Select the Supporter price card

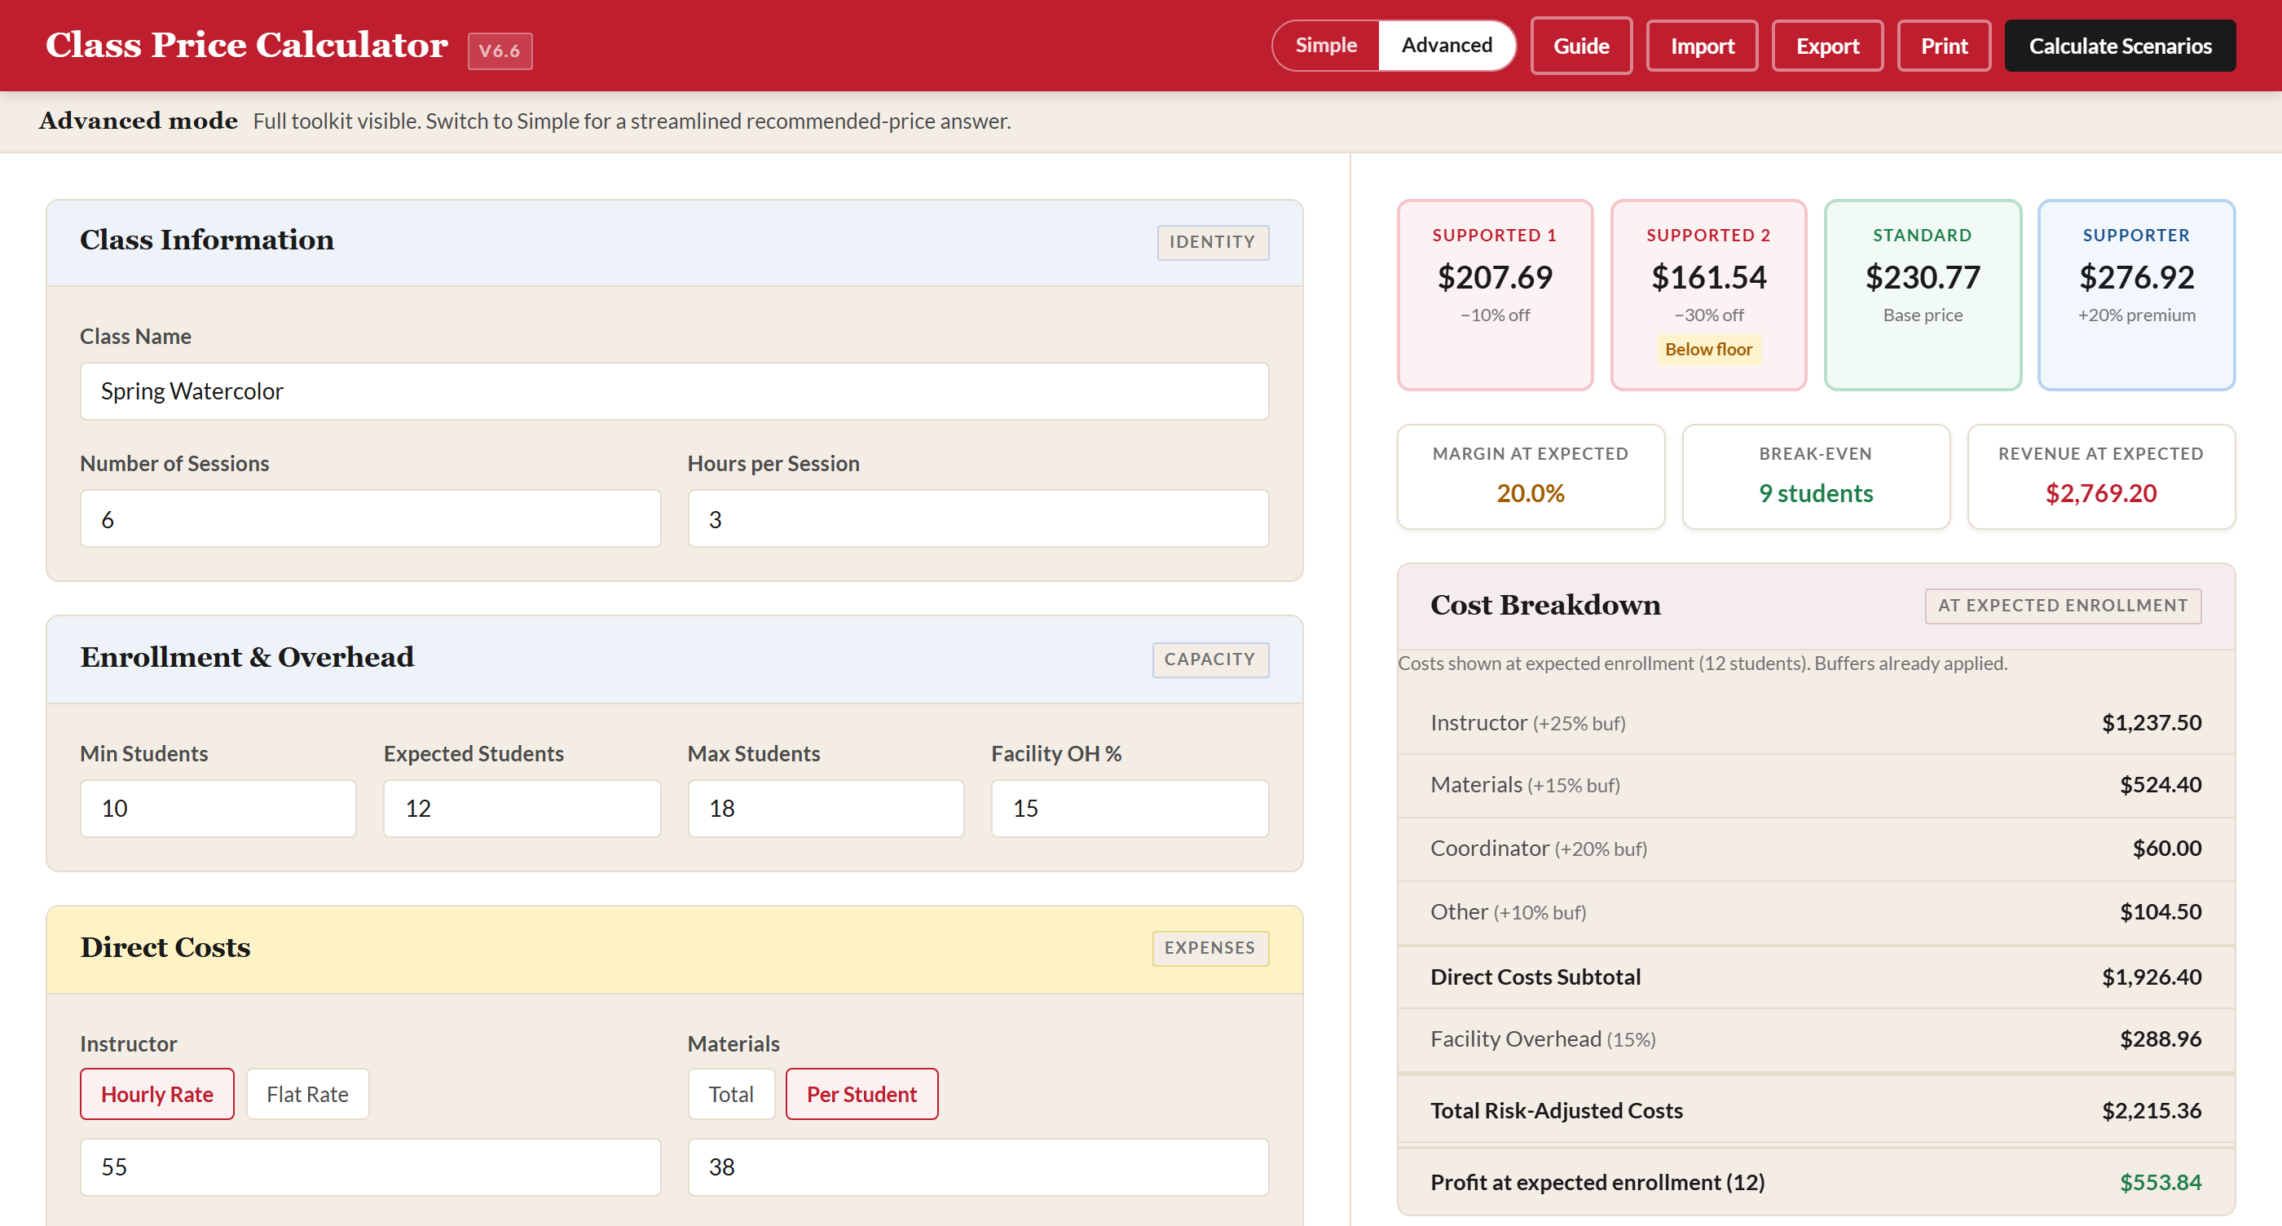coord(2136,295)
